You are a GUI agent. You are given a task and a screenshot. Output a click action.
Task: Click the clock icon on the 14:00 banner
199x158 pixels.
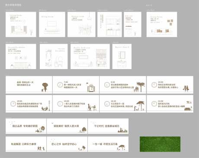(x=13, y=104)
